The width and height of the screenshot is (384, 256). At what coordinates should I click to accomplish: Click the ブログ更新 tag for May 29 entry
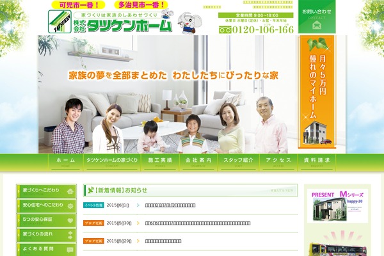tap(93, 241)
